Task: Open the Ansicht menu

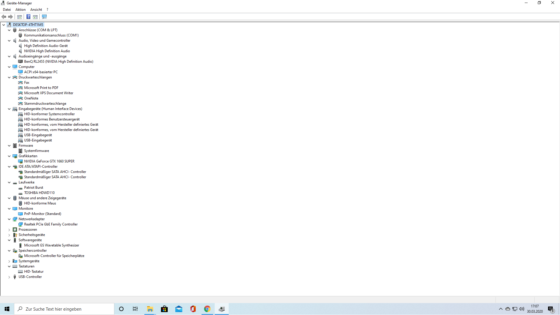Action: 36,10
